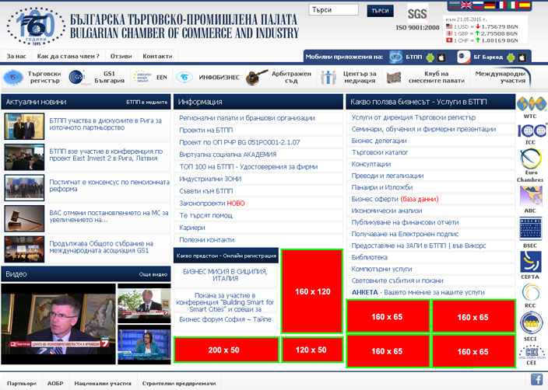Open 'БИЗНЕС МИСИЯ В СИЦИЛИЯ, ИТАЛИЯ' event
The height and width of the screenshot is (390, 548).
coord(226,275)
